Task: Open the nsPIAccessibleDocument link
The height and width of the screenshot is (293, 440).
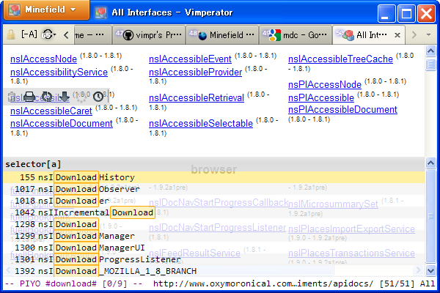Action: point(342,109)
